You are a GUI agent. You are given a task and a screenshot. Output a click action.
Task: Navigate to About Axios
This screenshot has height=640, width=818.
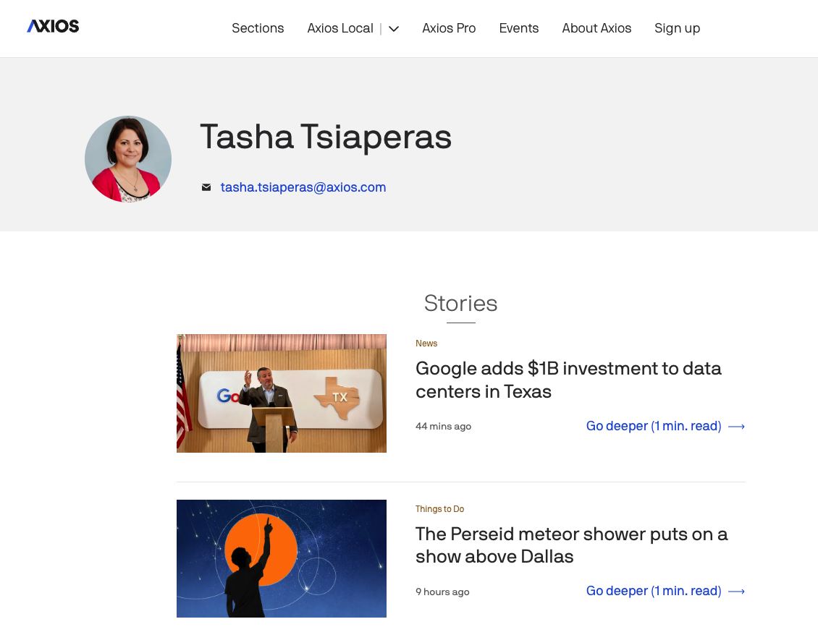[x=596, y=28]
